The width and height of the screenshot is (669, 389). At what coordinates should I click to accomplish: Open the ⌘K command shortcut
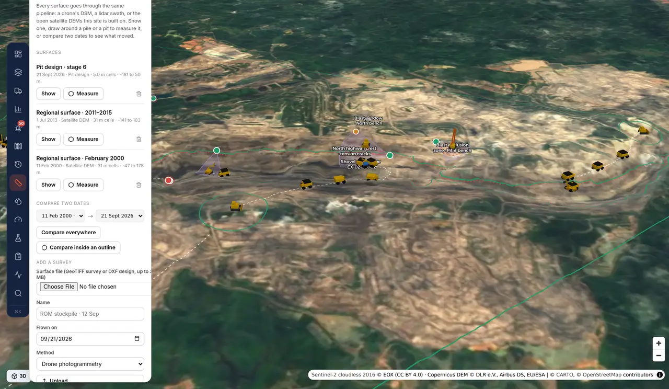(18, 312)
